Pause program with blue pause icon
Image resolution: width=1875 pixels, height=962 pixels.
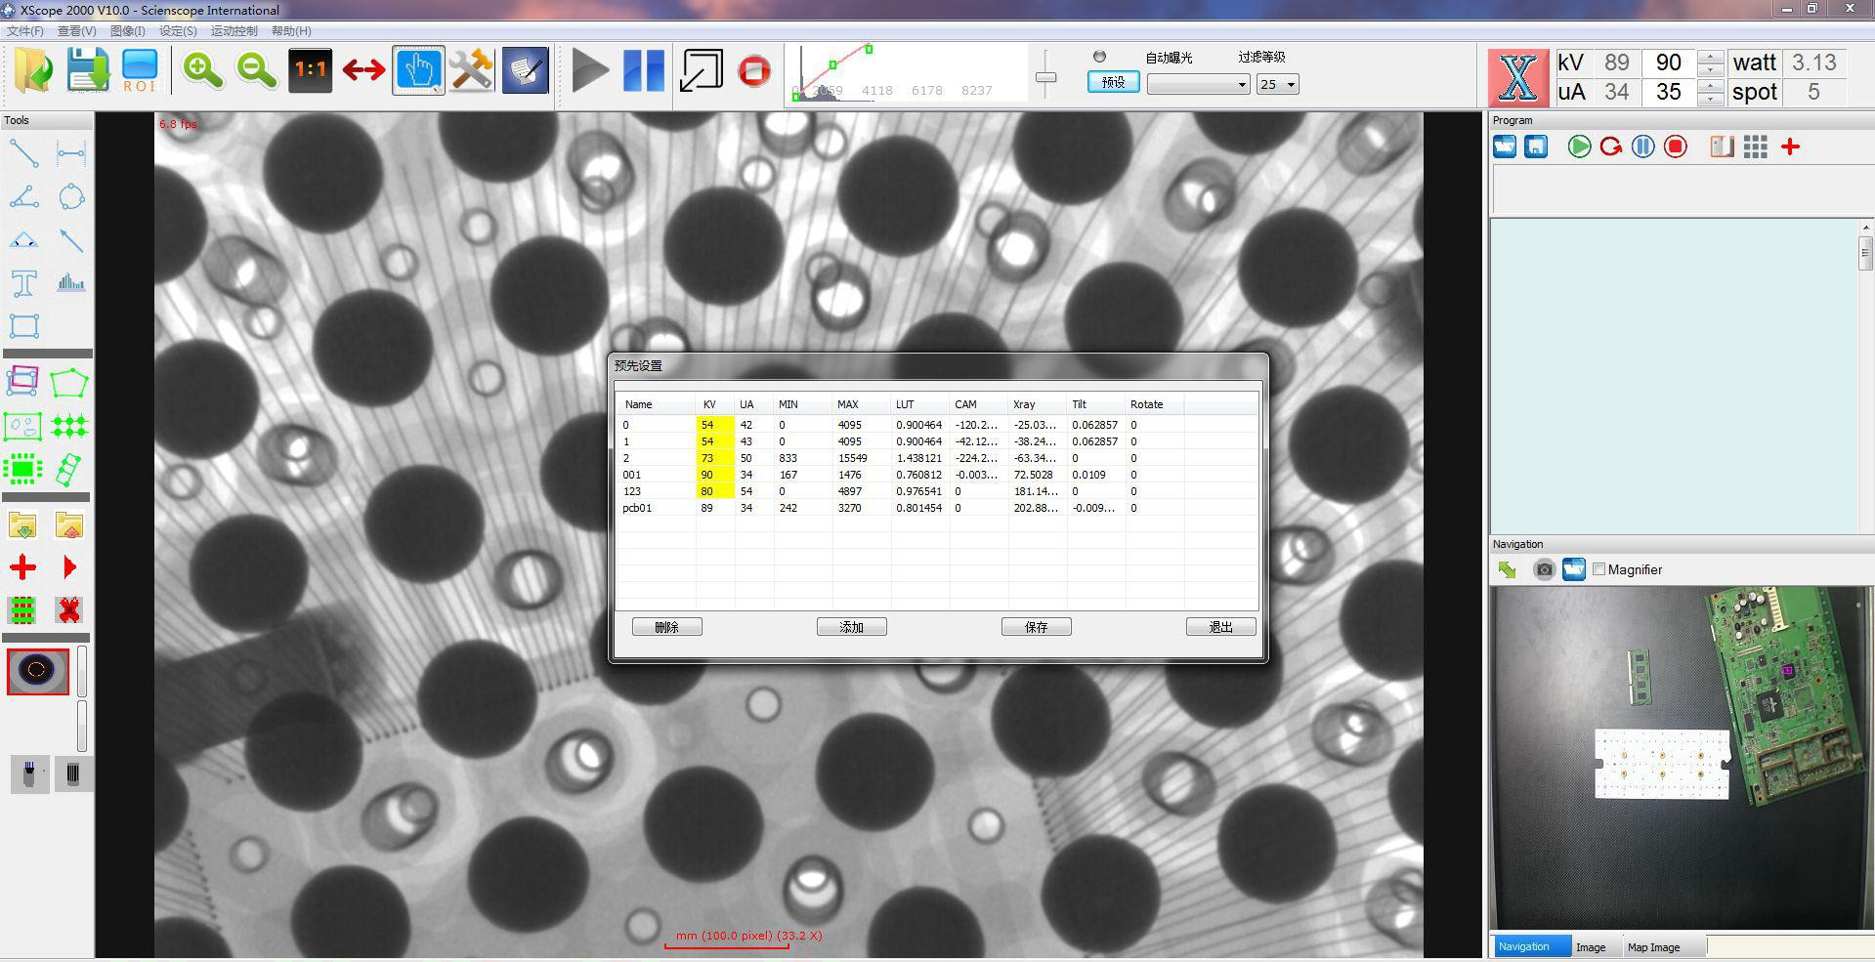point(1643,146)
